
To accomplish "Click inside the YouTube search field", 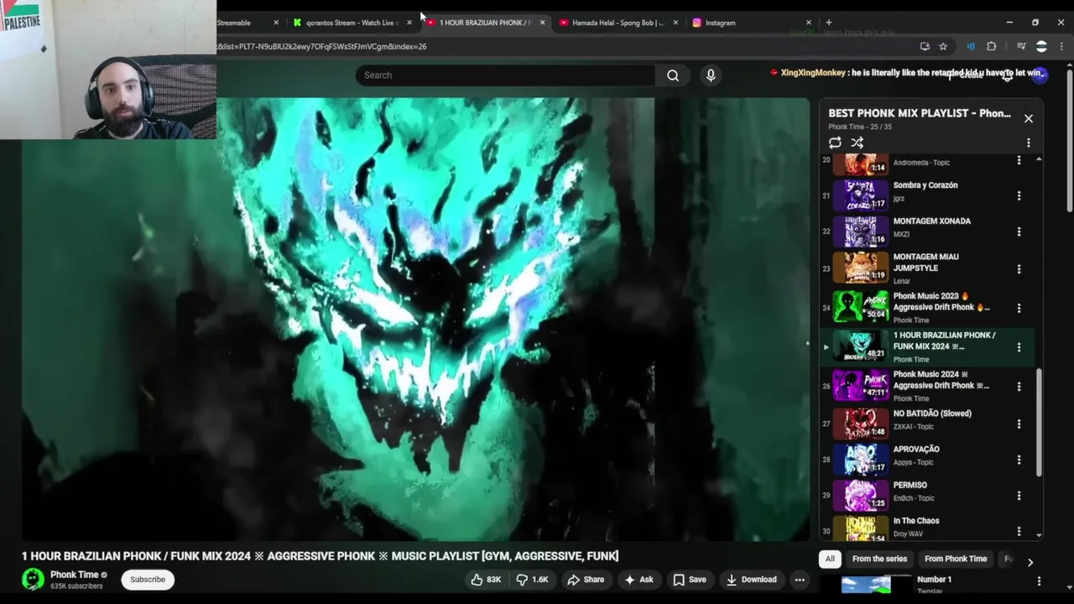I will (x=505, y=75).
